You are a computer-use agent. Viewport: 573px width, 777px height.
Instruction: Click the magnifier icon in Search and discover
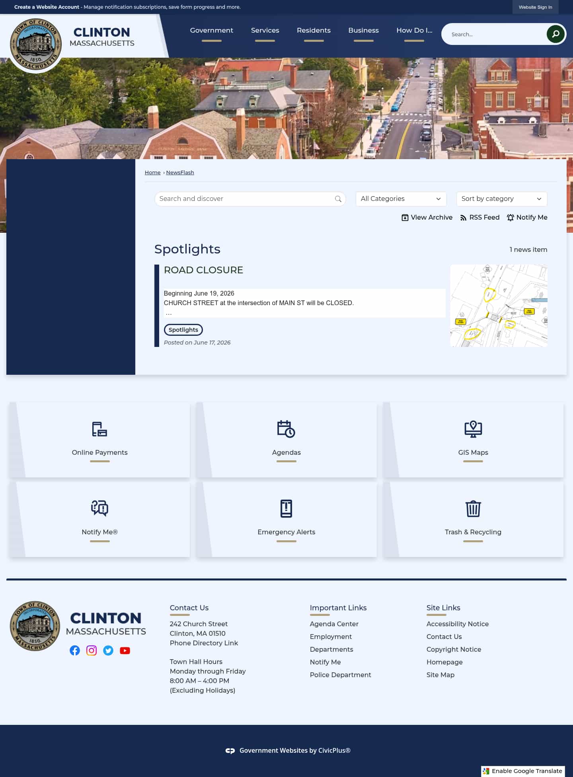338,199
